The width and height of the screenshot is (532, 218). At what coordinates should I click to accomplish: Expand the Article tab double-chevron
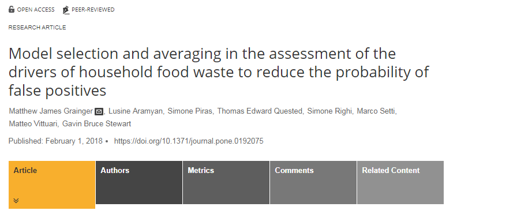(x=16, y=200)
